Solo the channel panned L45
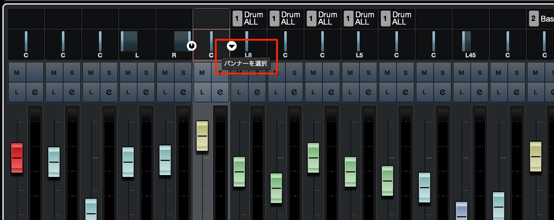The image size is (554, 220). (x=480, y=73)
